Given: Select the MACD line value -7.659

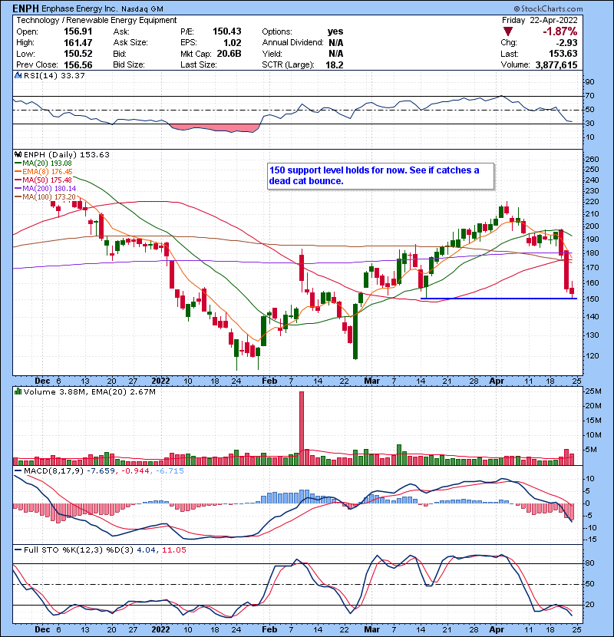Looking at the screenshot, I should click(101, 471).
